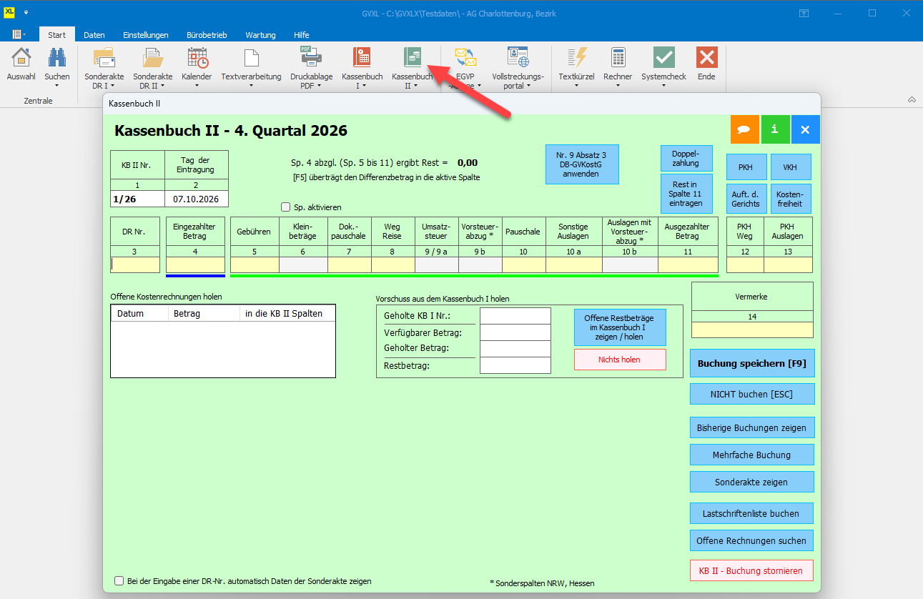The width and height of the screenshot is (923, 599).
Task: Click the Textkürzel lightning icon
Action: click(576, 58)
